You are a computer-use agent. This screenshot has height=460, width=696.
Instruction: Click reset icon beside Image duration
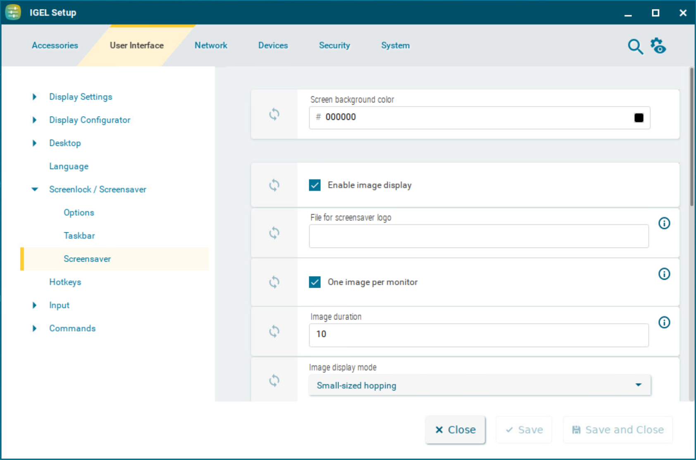click(274, 331)
